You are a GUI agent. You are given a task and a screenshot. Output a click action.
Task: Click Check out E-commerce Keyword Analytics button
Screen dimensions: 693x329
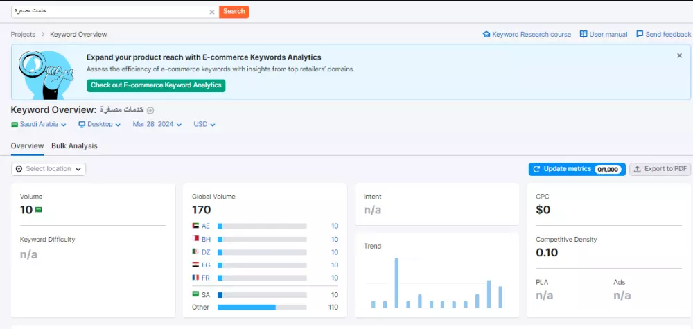(x=156, y=85)
